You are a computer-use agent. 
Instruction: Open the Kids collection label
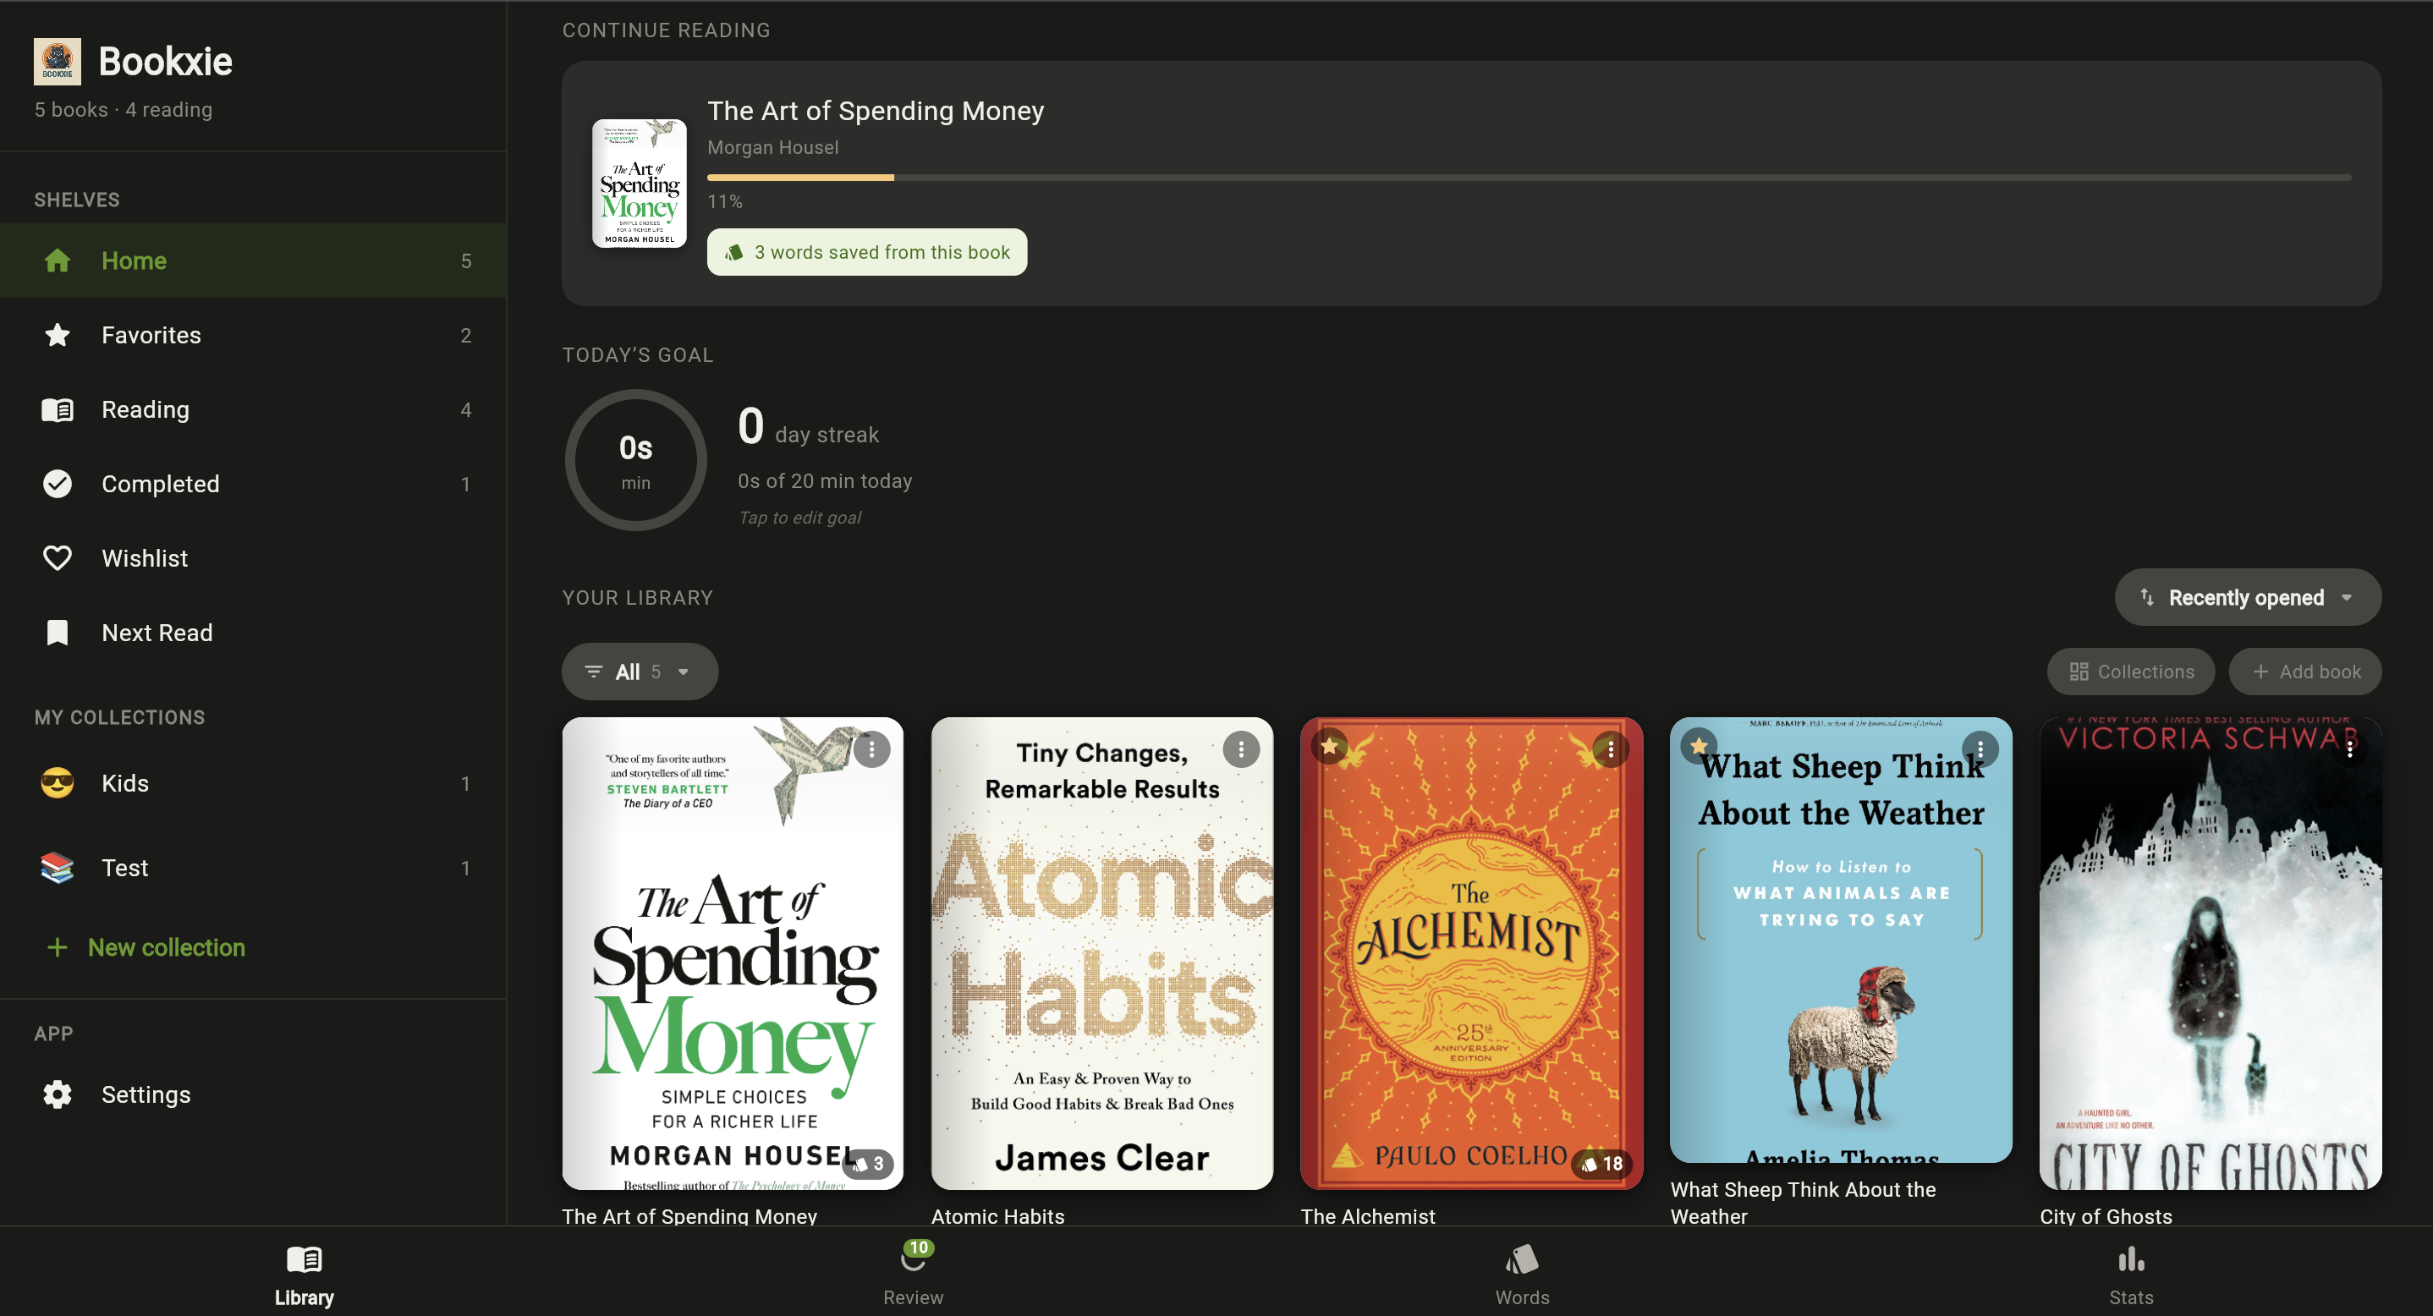pyautogui.click(x=124, y=783)
